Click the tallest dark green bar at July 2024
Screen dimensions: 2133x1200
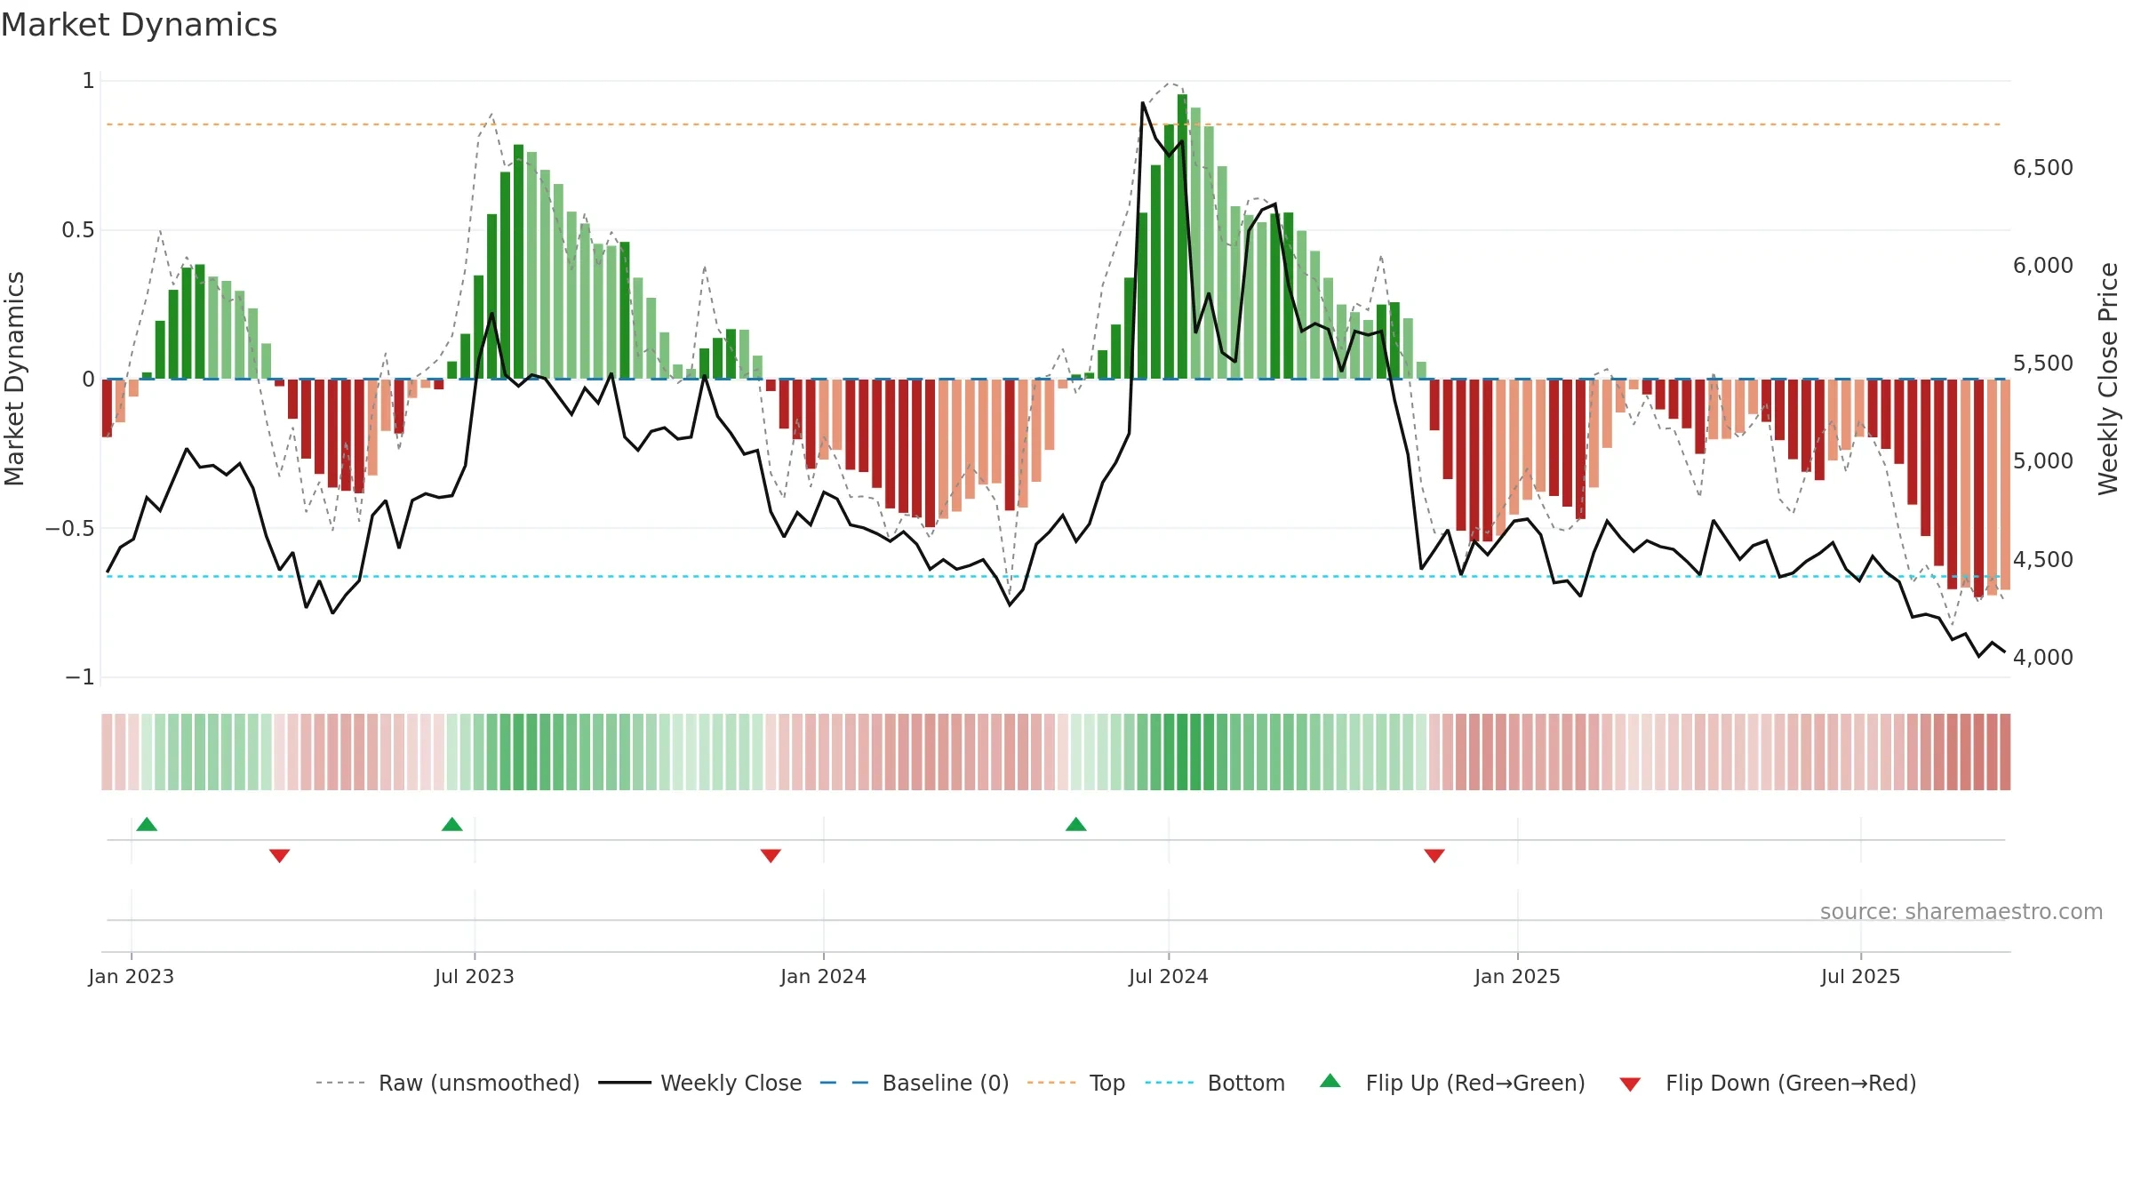(x=1182, y=236)
